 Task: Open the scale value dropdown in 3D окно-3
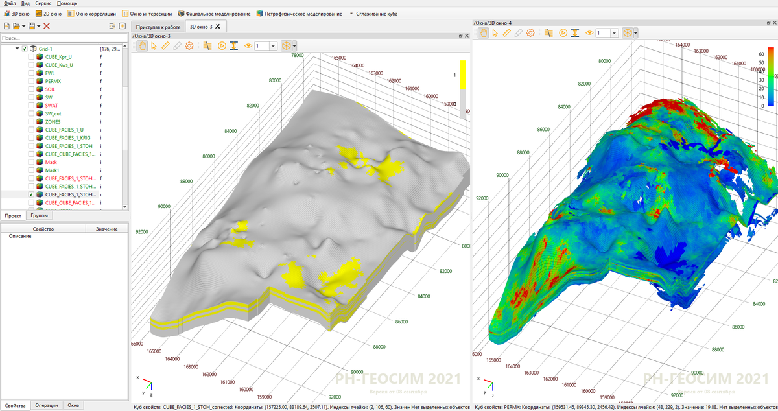point(273,46)
